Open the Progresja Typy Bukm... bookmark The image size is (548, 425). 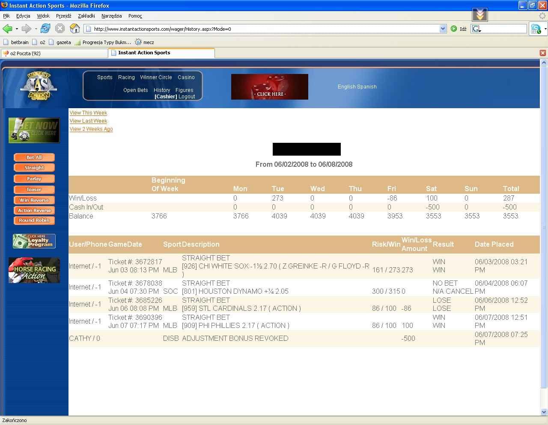pos(103,42)
